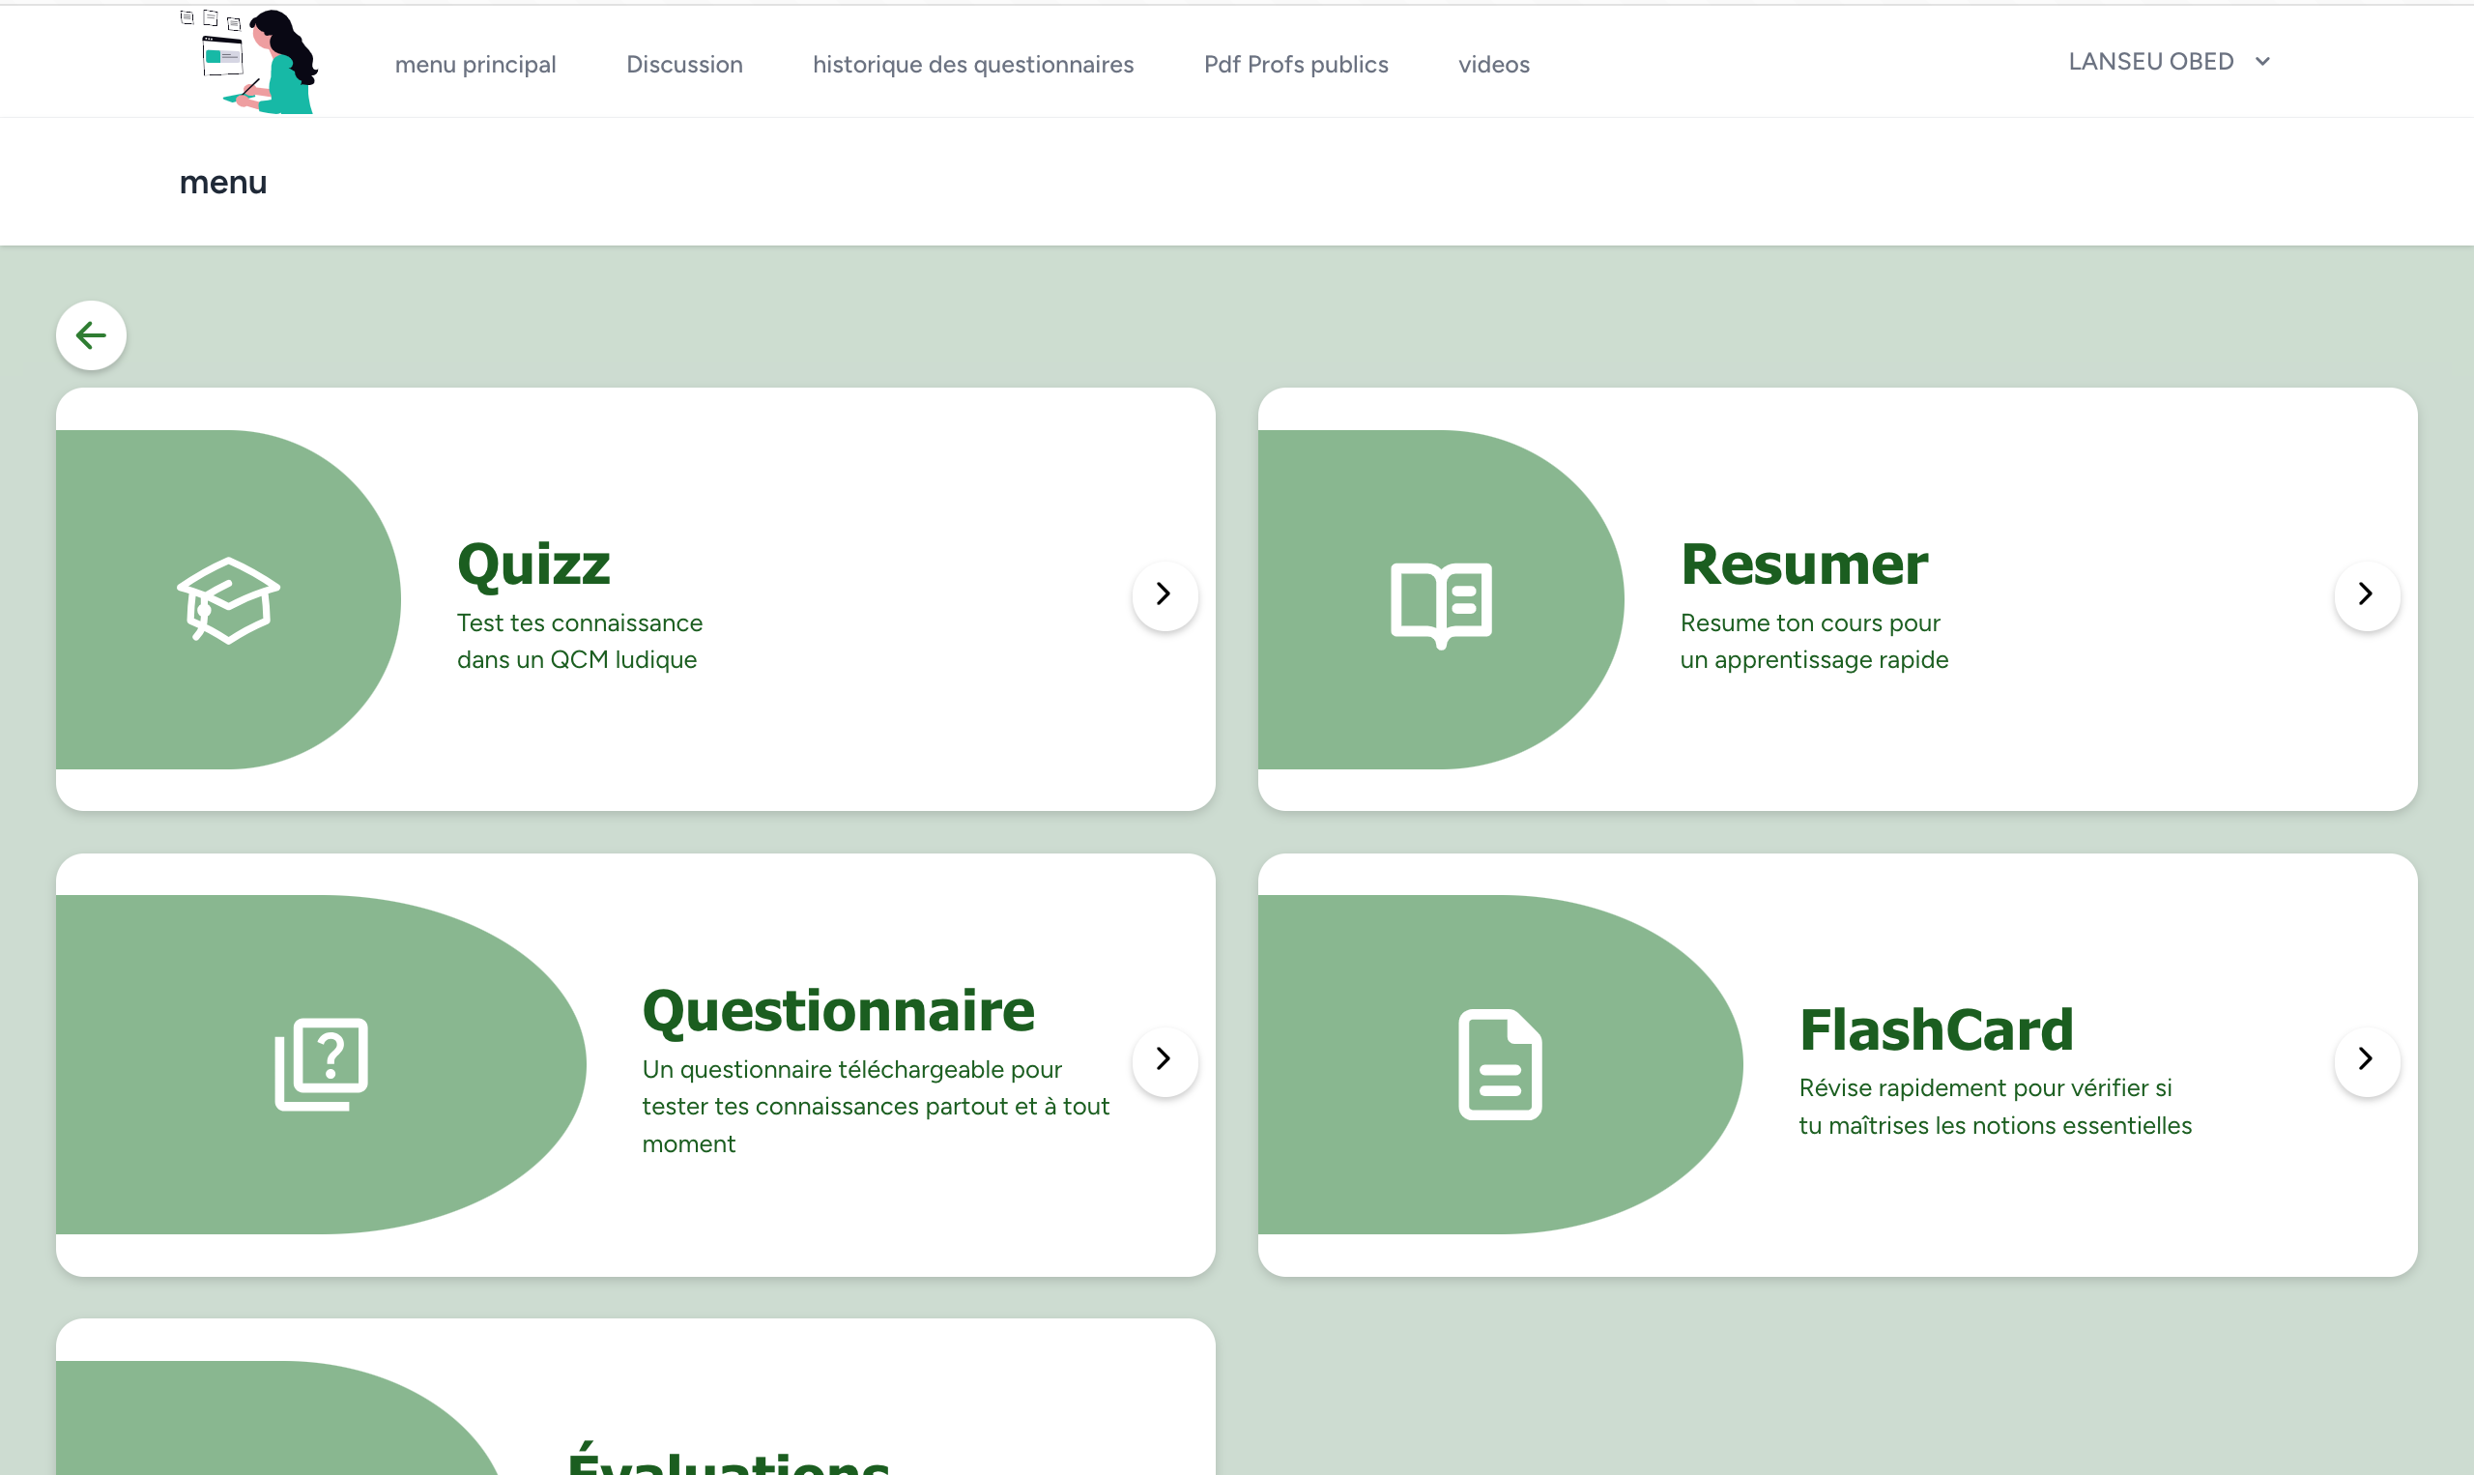Open Quizz using its chevron arrow
The width and height of the screenshot is (2474, 1475).
coord(1165,594)
